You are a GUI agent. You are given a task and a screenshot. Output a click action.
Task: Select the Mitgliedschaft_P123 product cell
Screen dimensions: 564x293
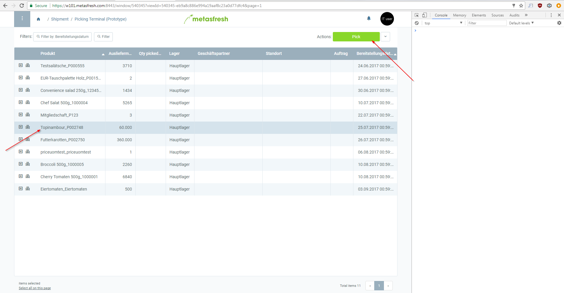click(x=71, y=115)
